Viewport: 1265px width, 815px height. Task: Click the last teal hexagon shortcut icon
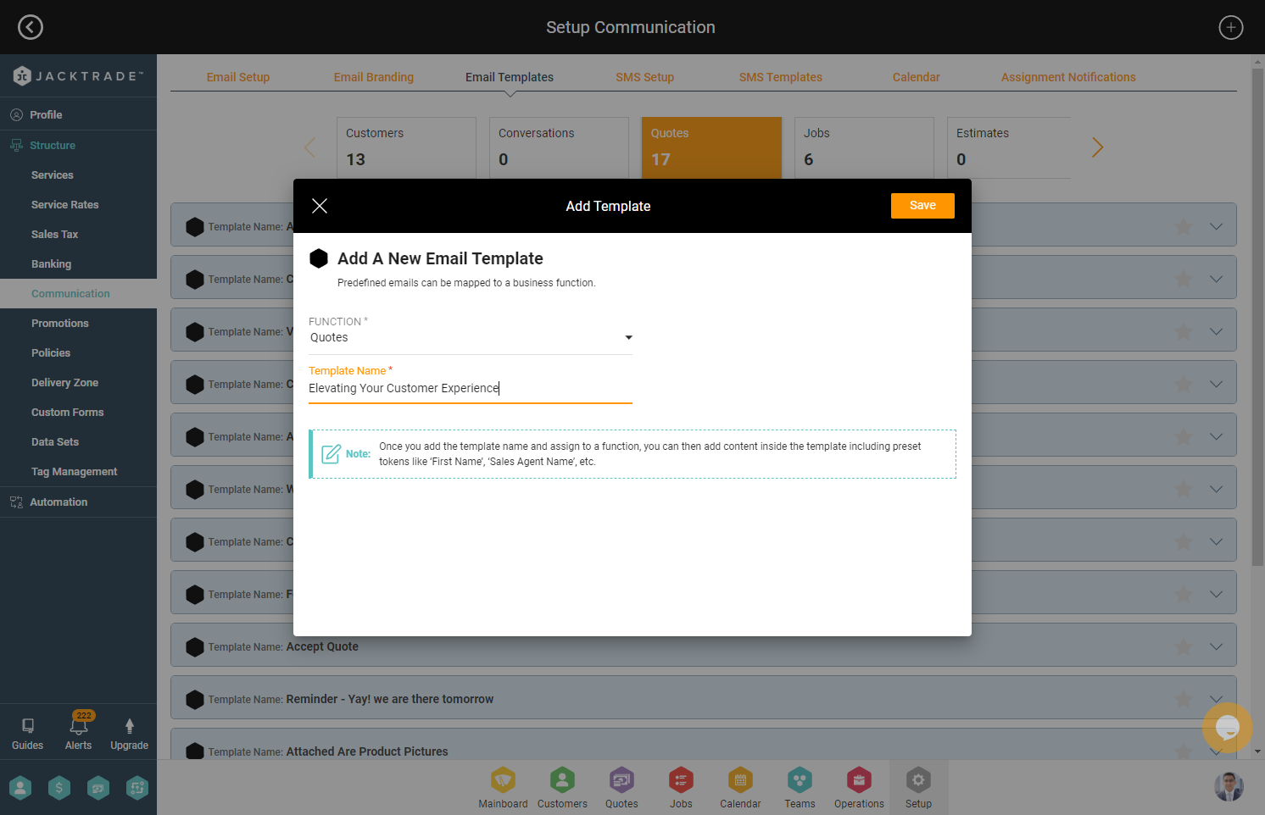coord(137,789)
